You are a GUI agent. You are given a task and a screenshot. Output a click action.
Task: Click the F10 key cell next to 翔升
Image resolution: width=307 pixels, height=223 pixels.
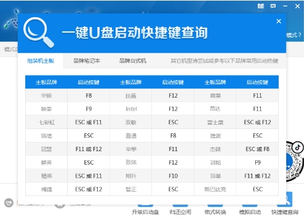pos(173,176)
